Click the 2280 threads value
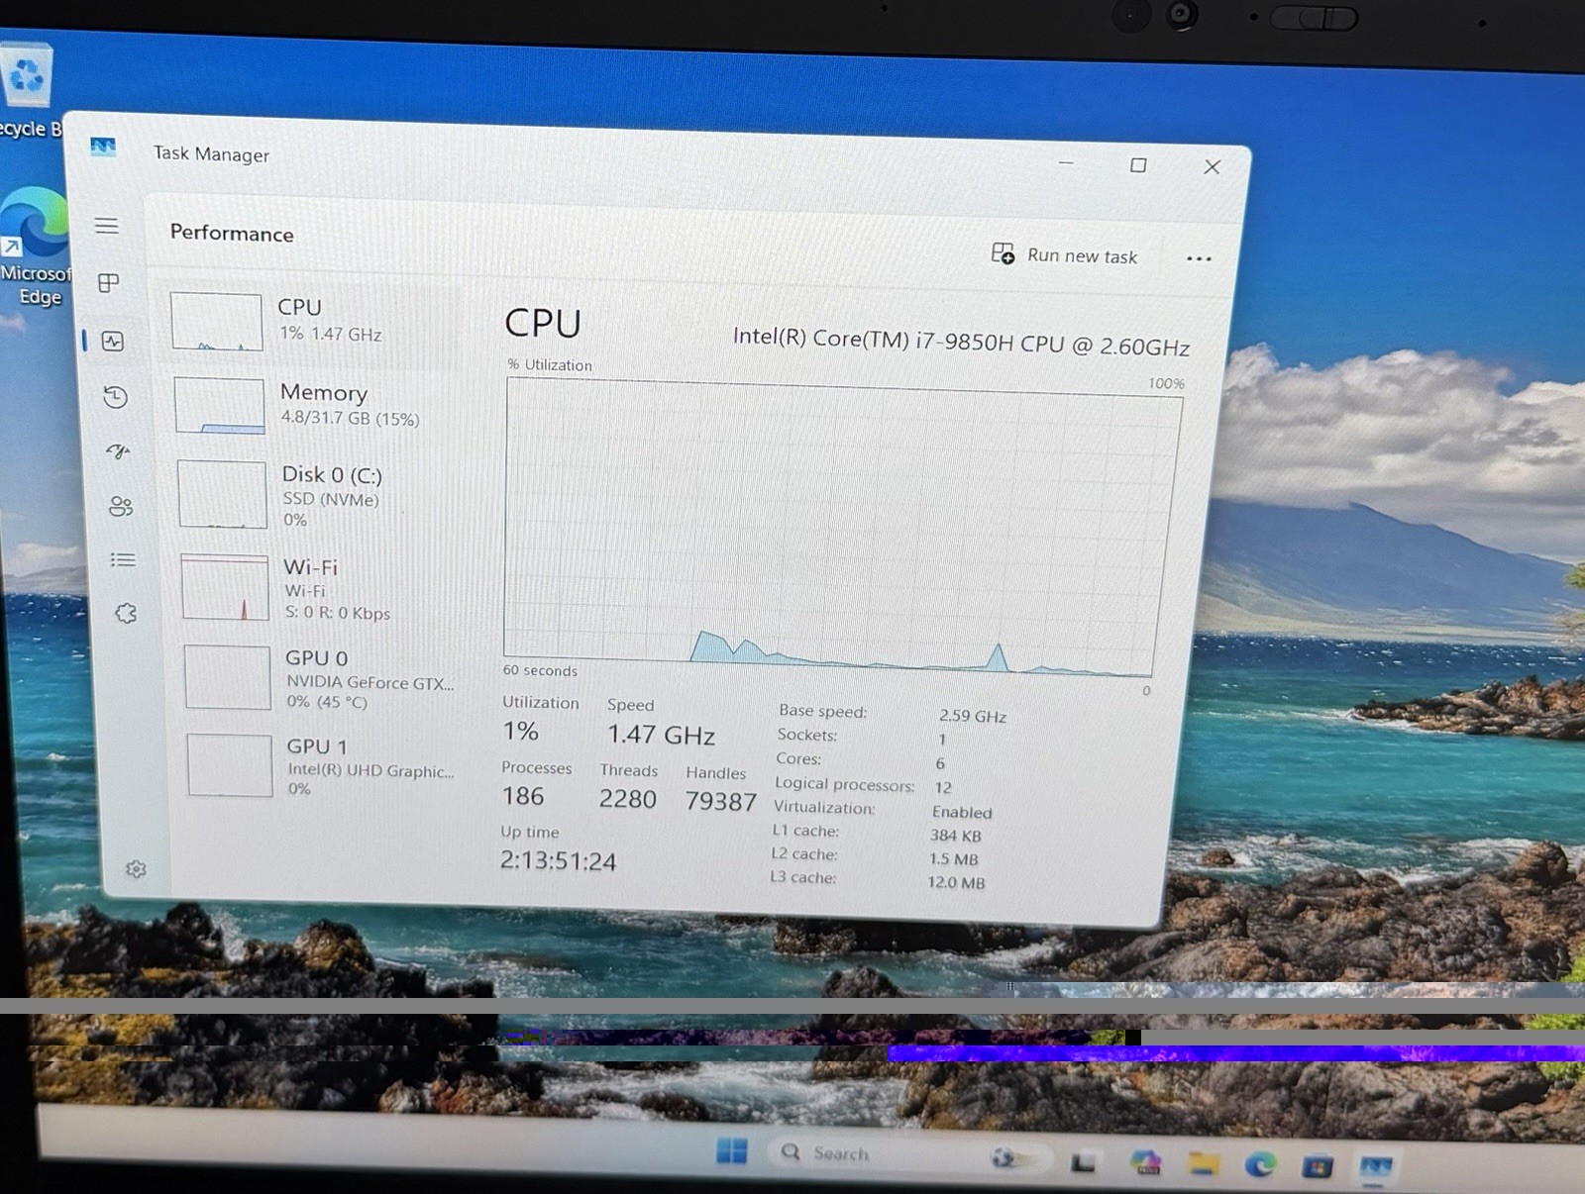 coord(627,799)
